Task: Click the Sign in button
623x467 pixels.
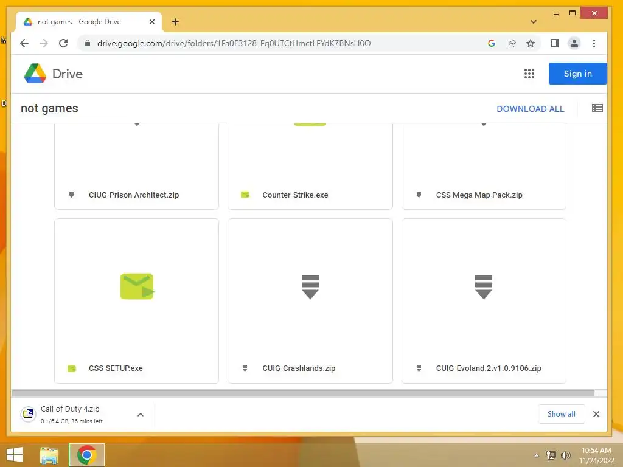Action: pos(578,74)
